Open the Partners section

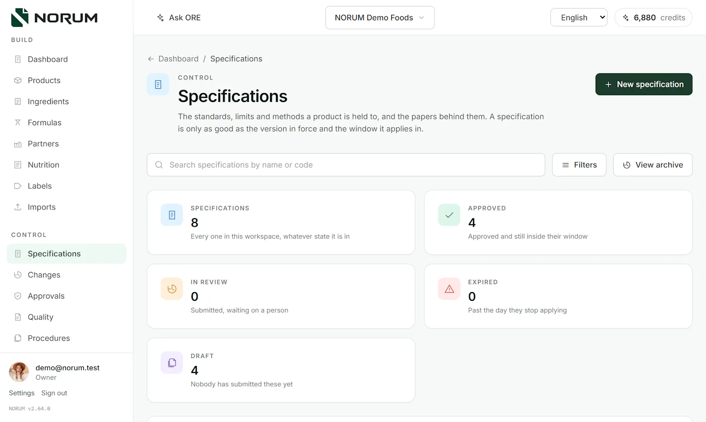pos(67,144)
